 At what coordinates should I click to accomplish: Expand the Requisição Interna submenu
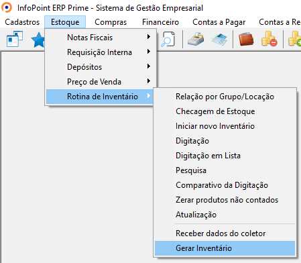pos(99,52)
